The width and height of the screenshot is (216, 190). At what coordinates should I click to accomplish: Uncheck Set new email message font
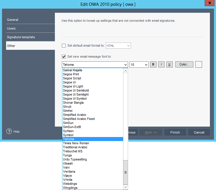(64, 56)
